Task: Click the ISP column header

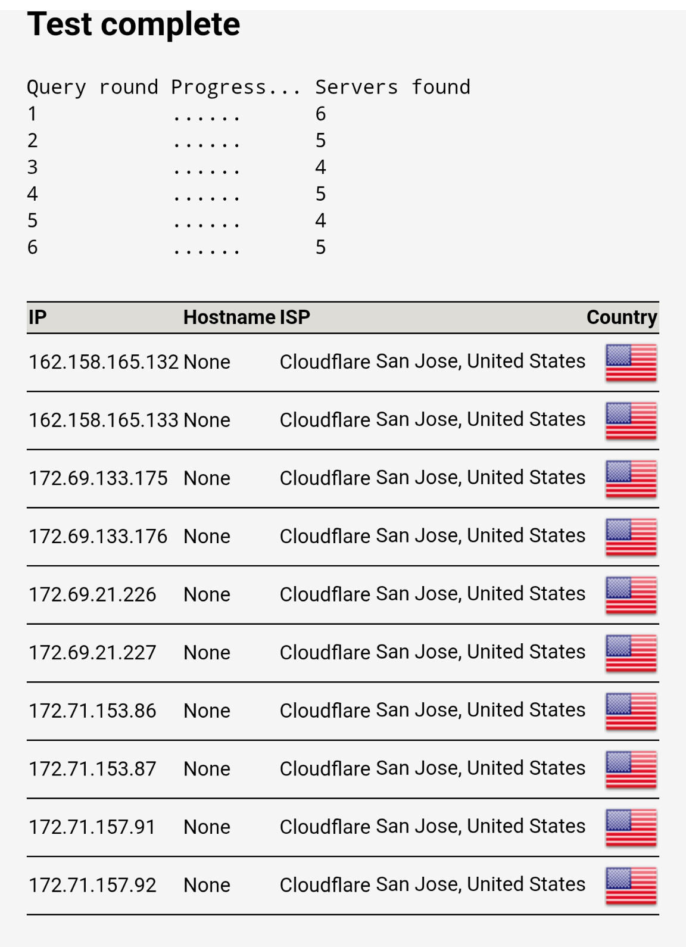Action: (x=295, y=317)
